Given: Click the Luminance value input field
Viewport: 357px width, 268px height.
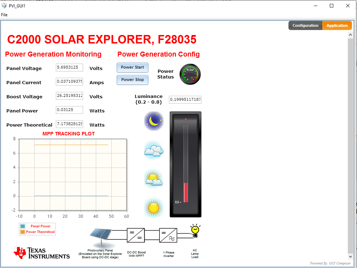Looking at the screenshot, I should point(185,99).
